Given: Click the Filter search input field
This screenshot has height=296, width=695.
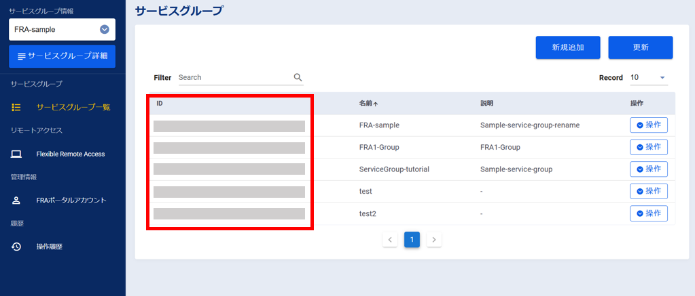Looking at the screenshot, I should click(234, 77).
